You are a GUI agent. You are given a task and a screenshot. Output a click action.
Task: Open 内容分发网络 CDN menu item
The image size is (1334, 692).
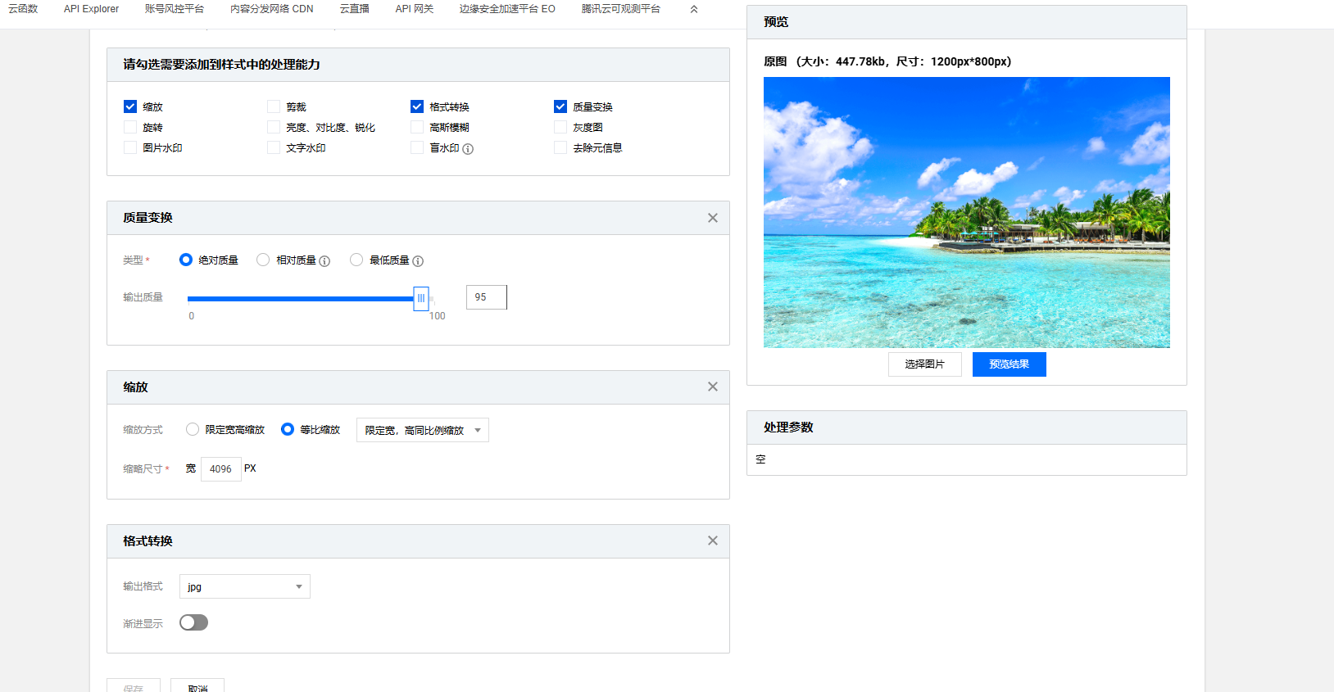point(272,9)
